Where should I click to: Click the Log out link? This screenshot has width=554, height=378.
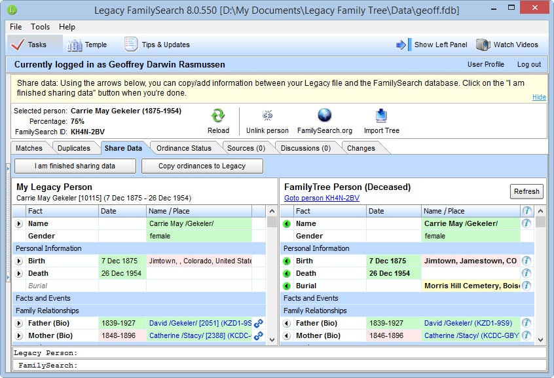[529, 64]
